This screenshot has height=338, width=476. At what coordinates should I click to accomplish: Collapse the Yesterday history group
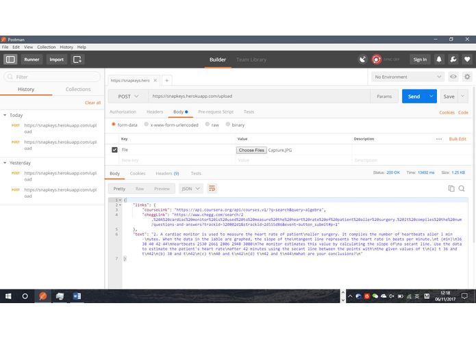[x=5, y=163]
